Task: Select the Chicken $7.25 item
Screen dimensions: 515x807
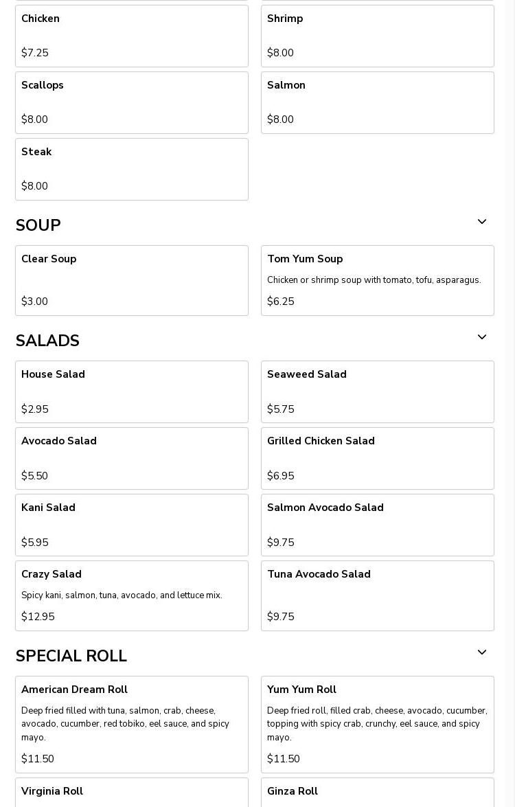Action: pyautogui.click(x=132, y=36)
